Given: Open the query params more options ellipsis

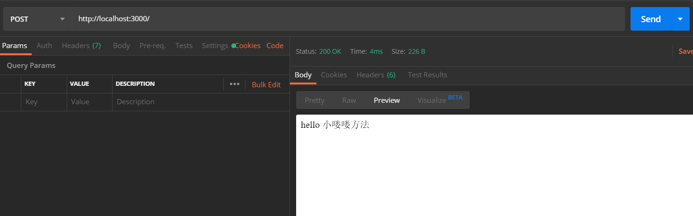Looking at the screenshot, I should click(x=235, y=84).
